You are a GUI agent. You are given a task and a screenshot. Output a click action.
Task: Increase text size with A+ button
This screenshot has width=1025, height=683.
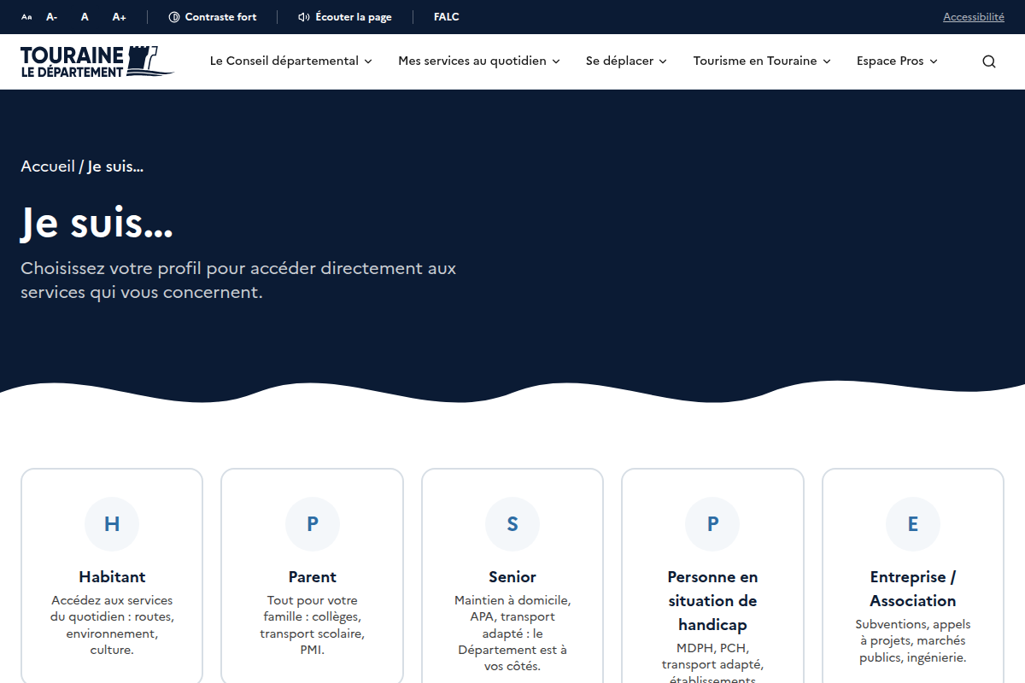[120, 17]
